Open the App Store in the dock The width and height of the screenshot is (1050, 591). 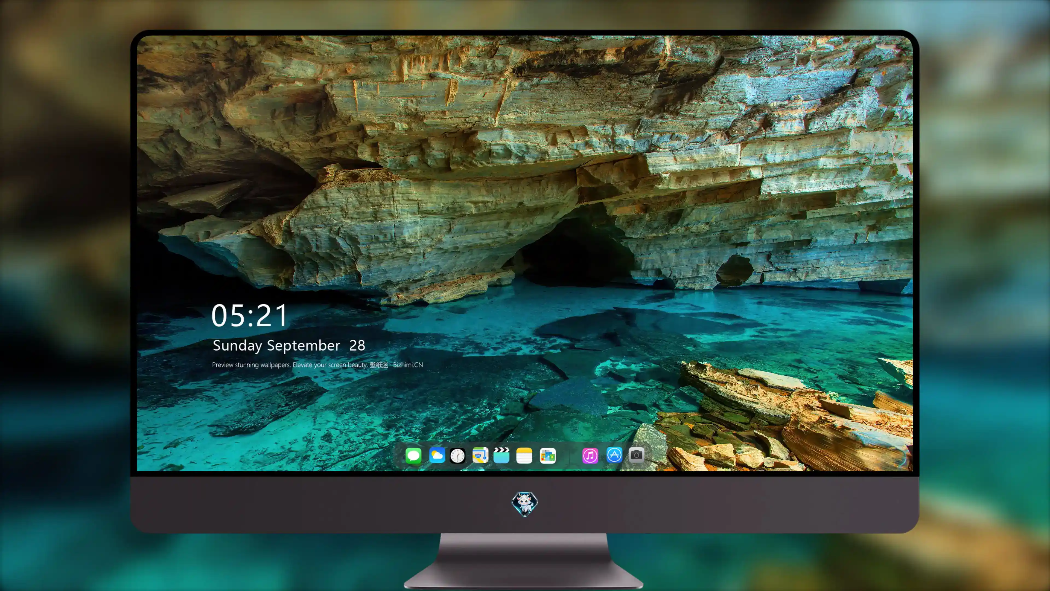coord(614,455)
